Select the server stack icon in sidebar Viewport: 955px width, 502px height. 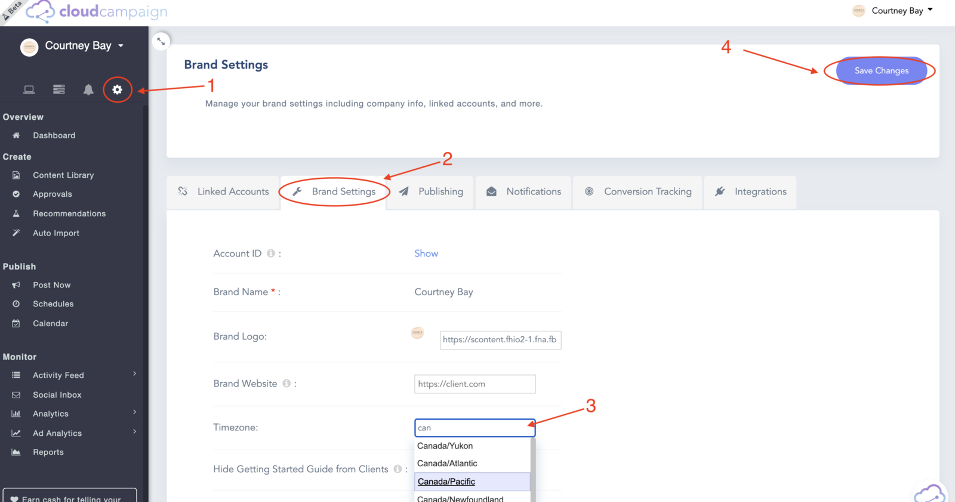(x=58, y=89)
